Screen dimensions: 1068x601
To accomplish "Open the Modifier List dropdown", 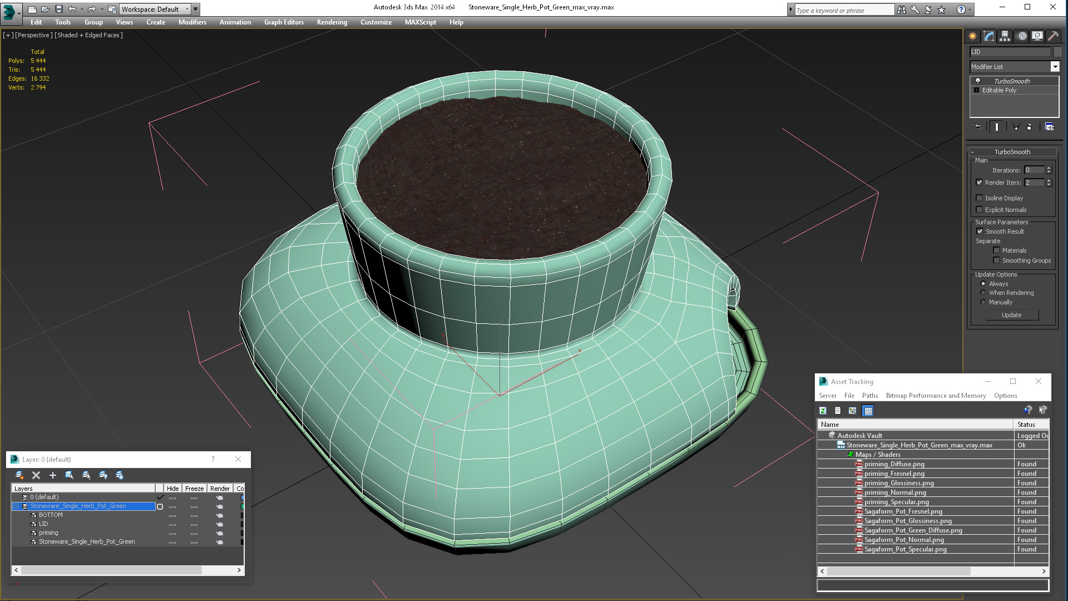I will (x=1055, y=67).
